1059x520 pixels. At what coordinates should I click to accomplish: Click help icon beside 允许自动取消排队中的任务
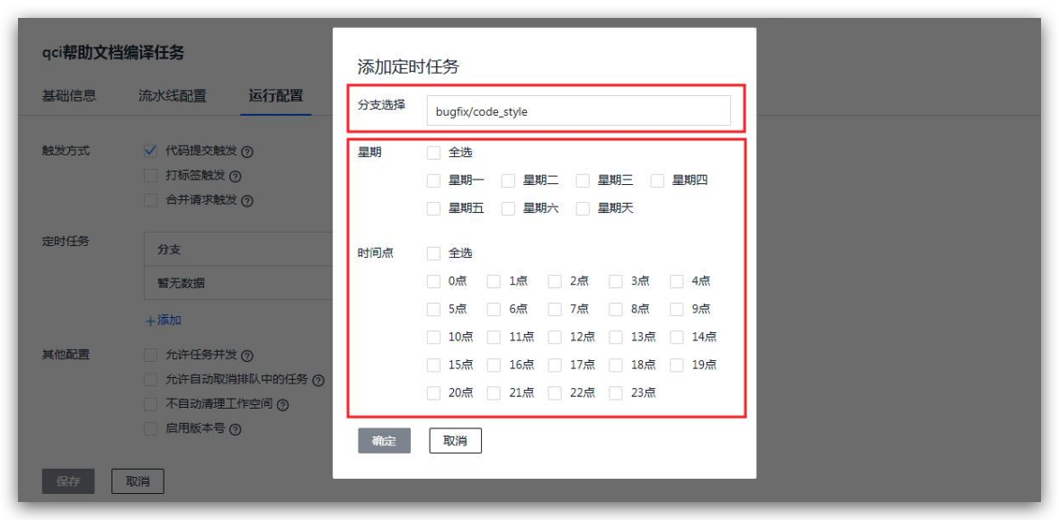(318, 380)
